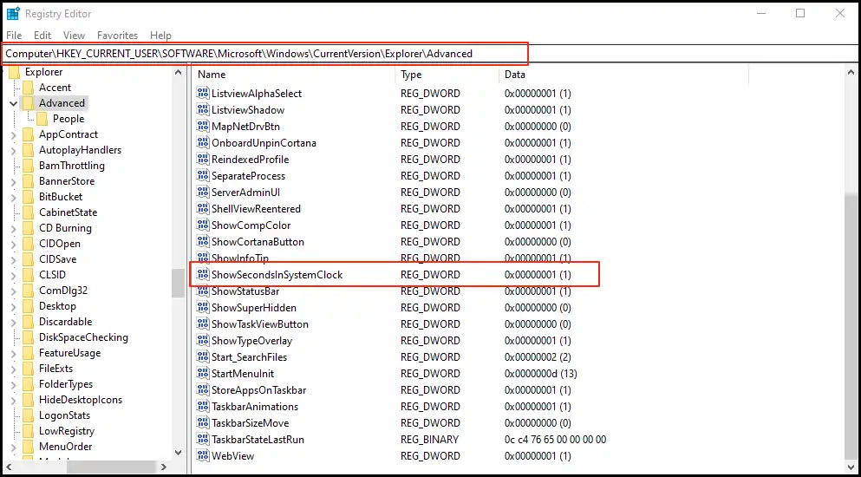Open the File menu

14,36
